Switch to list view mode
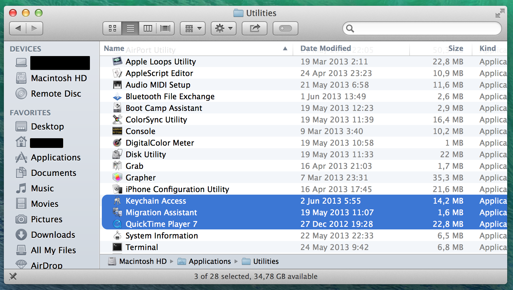 [x=130, y=28]
